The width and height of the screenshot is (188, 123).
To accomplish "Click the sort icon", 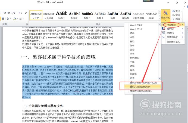I will (20, 13).
